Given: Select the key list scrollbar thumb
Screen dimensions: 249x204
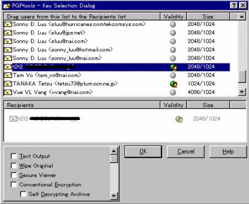Looking at the screenshot, I should pos(242,76).
